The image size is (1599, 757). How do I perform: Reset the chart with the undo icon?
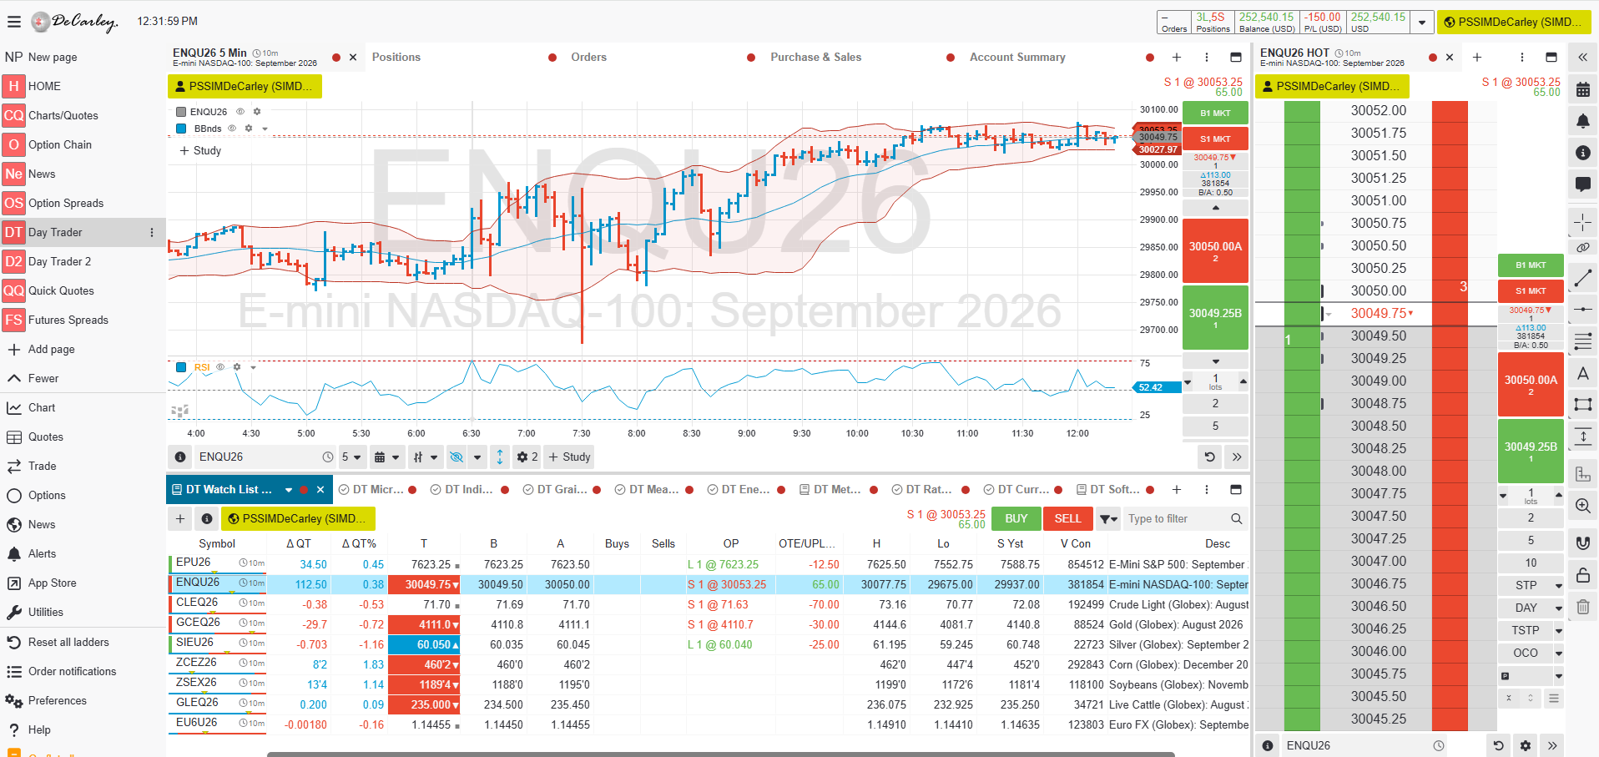point(1210,457)
